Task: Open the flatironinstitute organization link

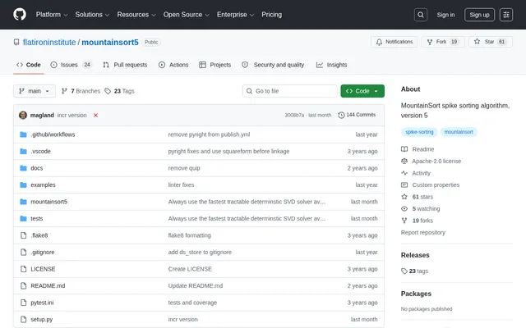Action: [49, 42]
